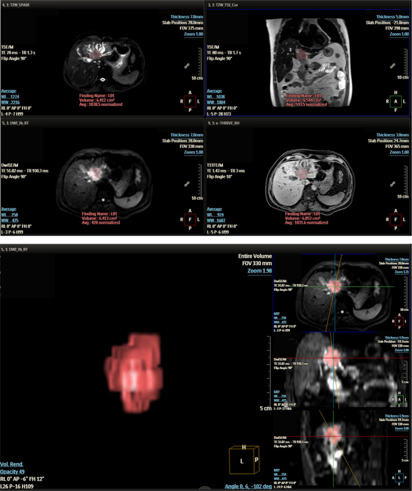
Task: Click the 'Avg : 428 normalized' finding text
Action: pos(101,222)
